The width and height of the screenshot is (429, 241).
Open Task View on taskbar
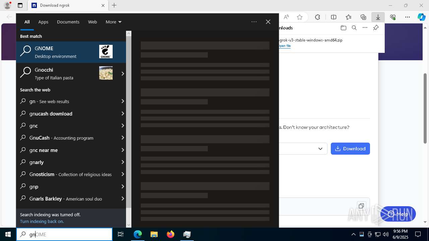[x=121, y=234]
